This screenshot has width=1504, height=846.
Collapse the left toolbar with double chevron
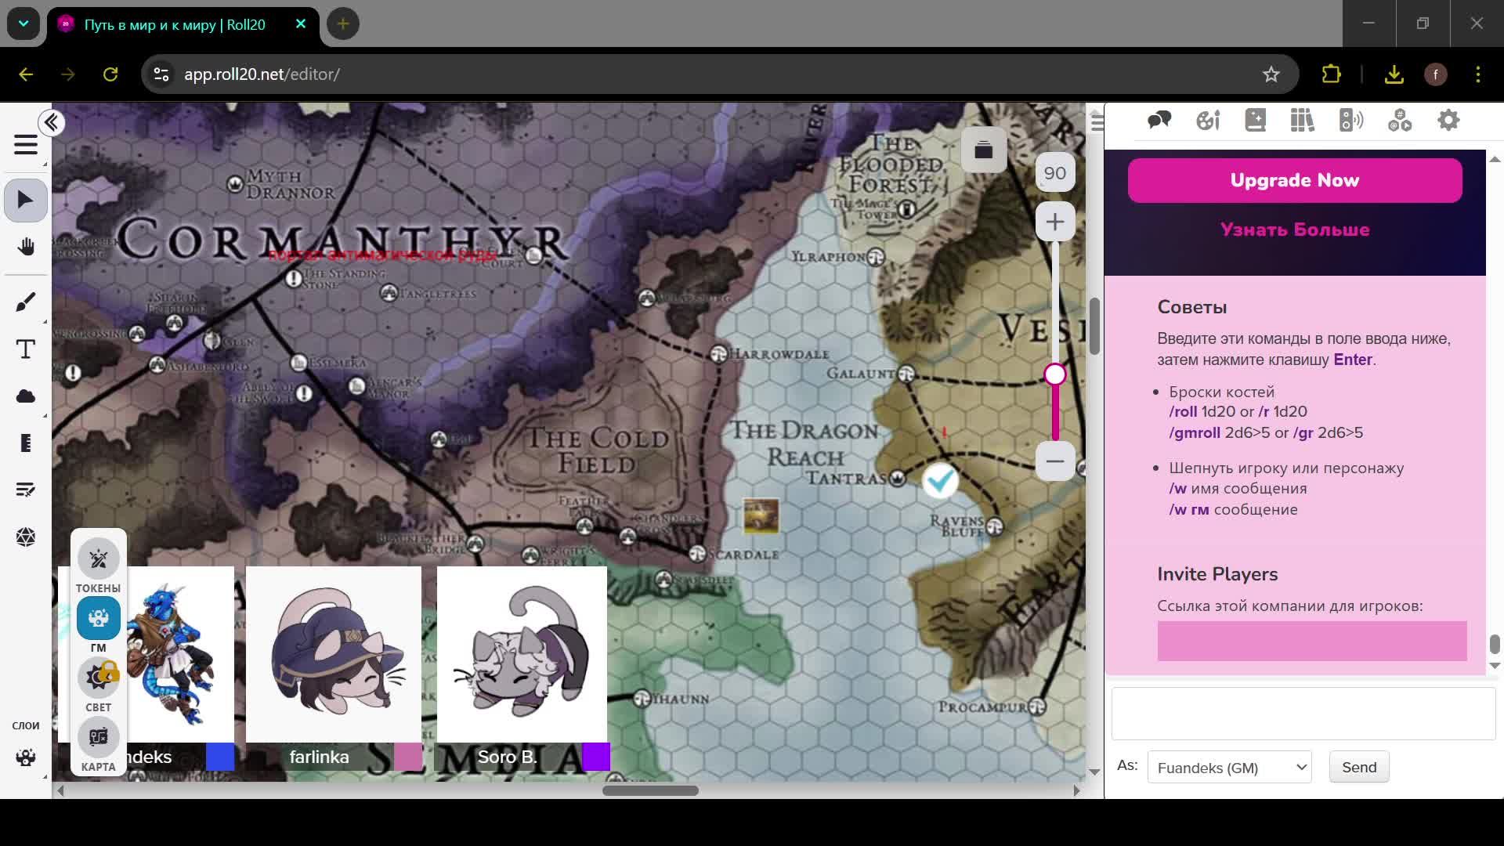(x=52, y=123)
